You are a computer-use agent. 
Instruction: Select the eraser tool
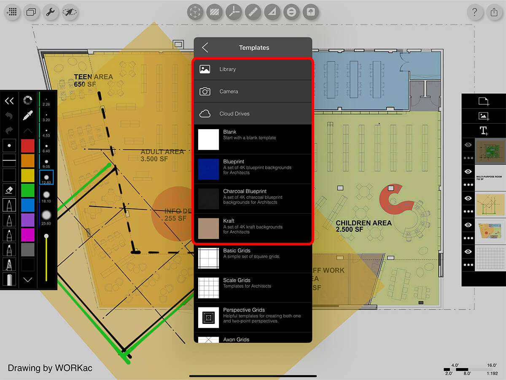[x=9, y=190]
